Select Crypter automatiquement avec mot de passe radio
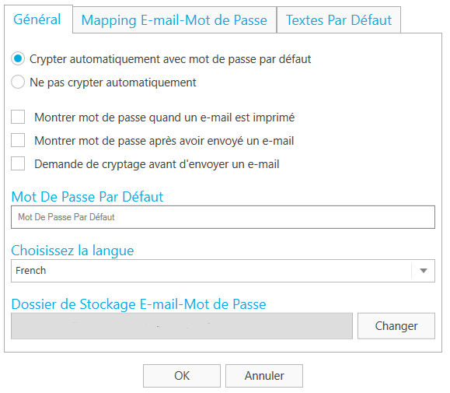 [18, 58]
